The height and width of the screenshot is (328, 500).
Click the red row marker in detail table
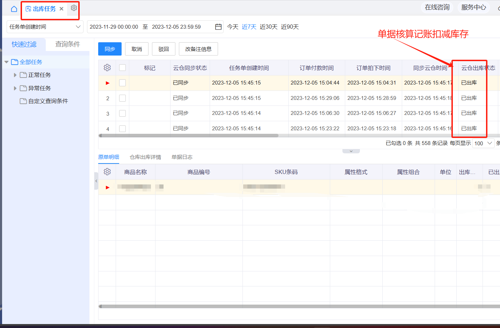click(x=108, y=188)
